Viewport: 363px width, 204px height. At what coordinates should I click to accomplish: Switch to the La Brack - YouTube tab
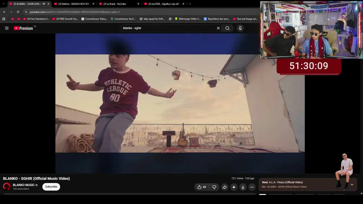pos(119,4)
